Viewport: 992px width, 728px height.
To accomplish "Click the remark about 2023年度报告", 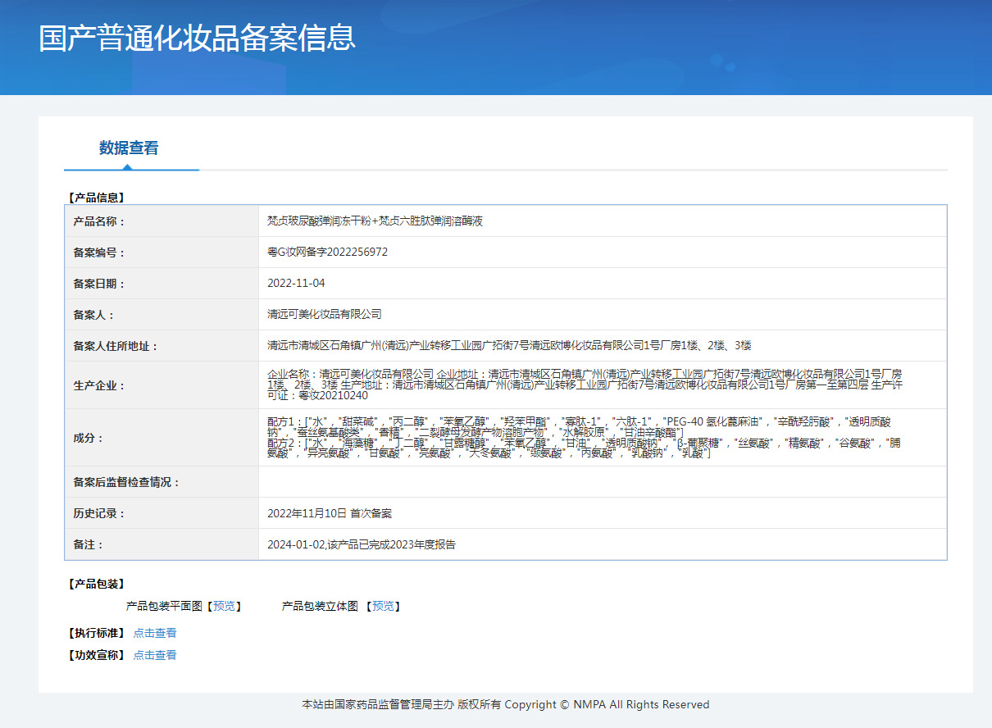I will [x=362, y=544].
